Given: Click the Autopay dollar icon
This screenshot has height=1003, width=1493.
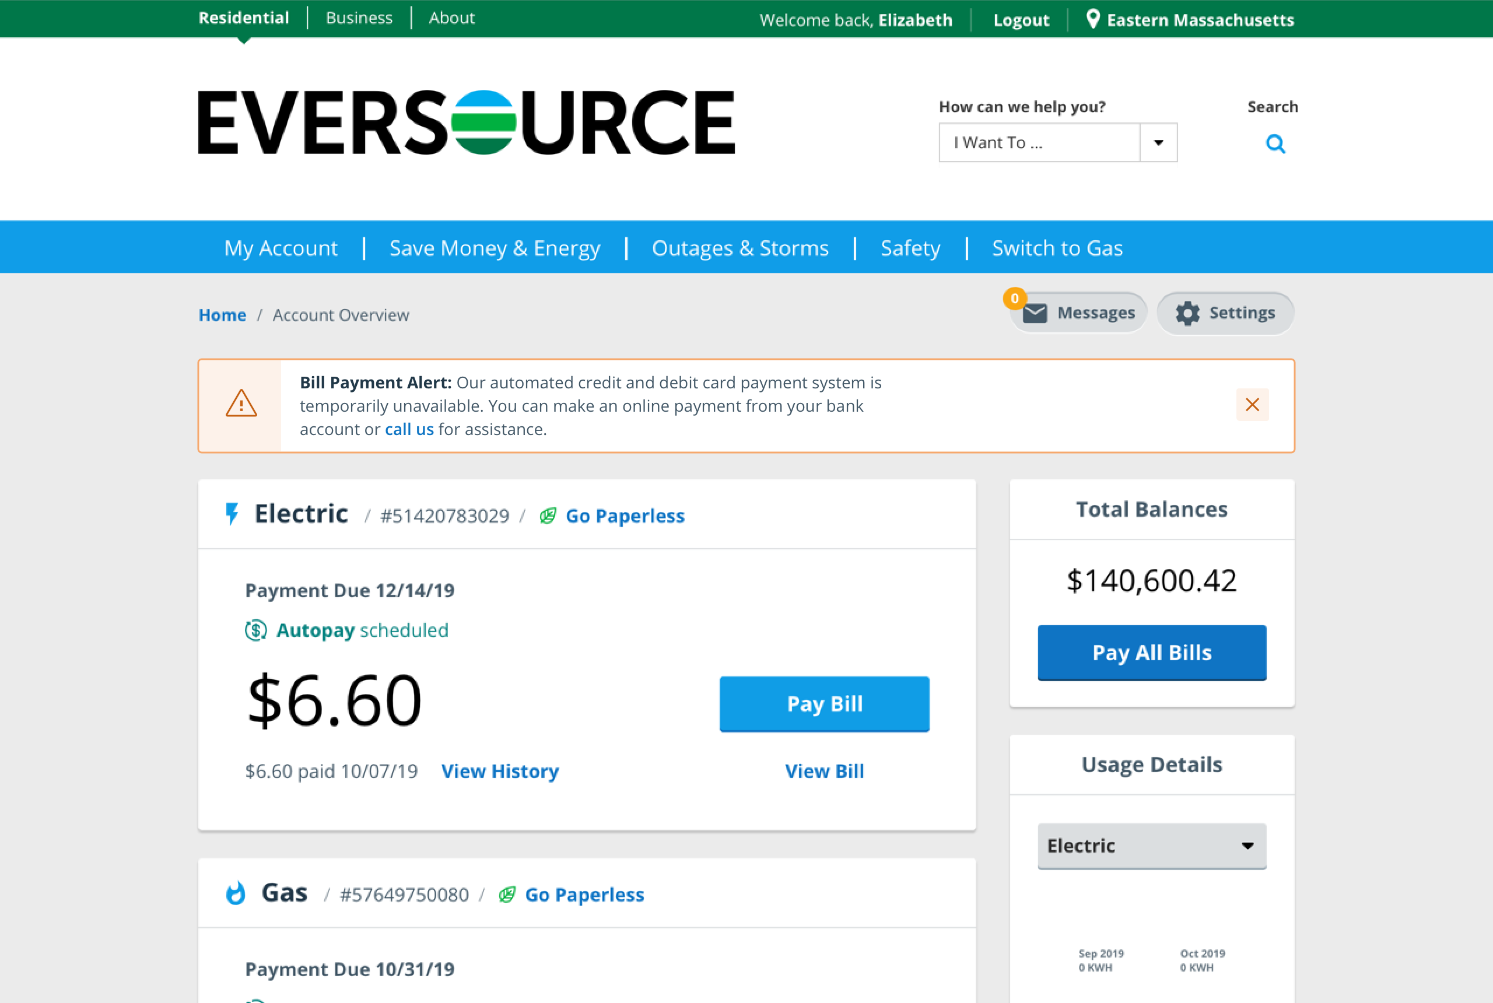Looking at the screenshot, I should pos(256,630).
